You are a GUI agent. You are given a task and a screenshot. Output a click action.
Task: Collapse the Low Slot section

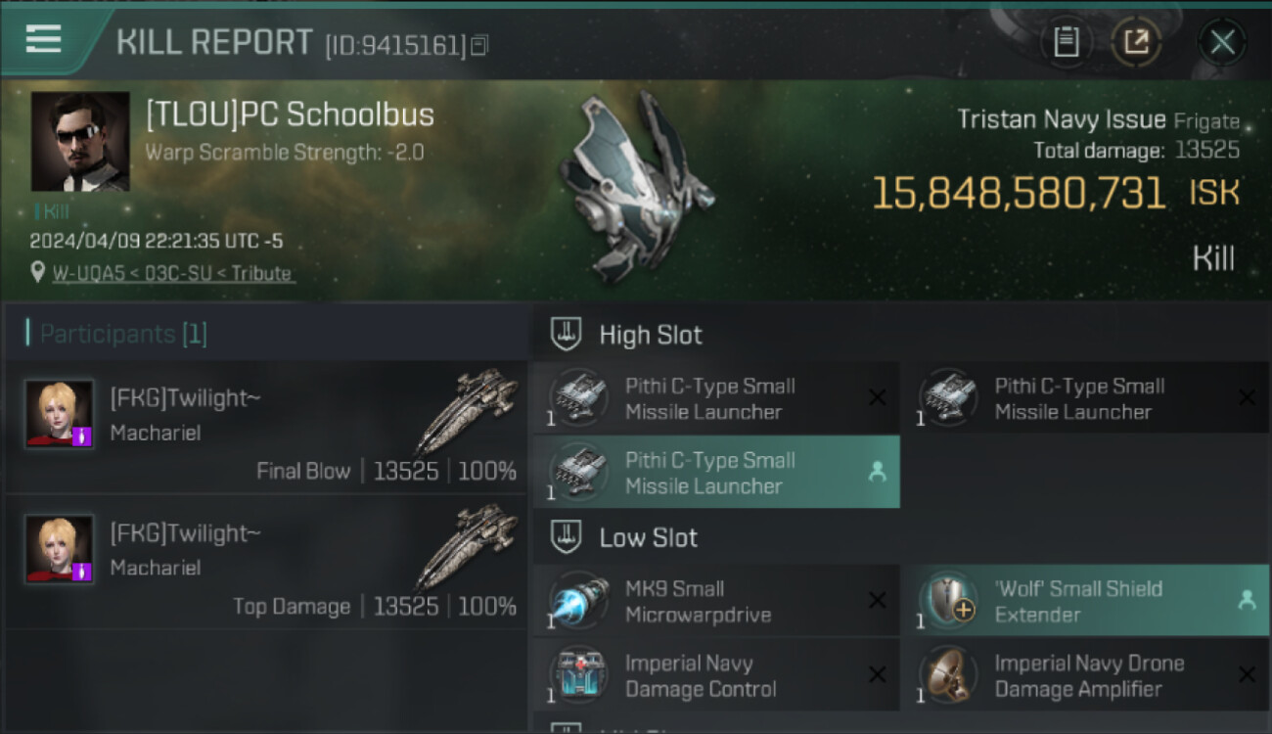[x=567, y=537]
